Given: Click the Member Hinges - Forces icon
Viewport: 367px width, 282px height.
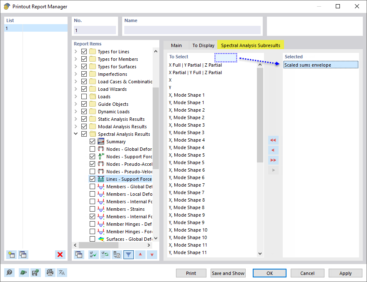Looking at the screenshot, I should [x=101, y=232].
